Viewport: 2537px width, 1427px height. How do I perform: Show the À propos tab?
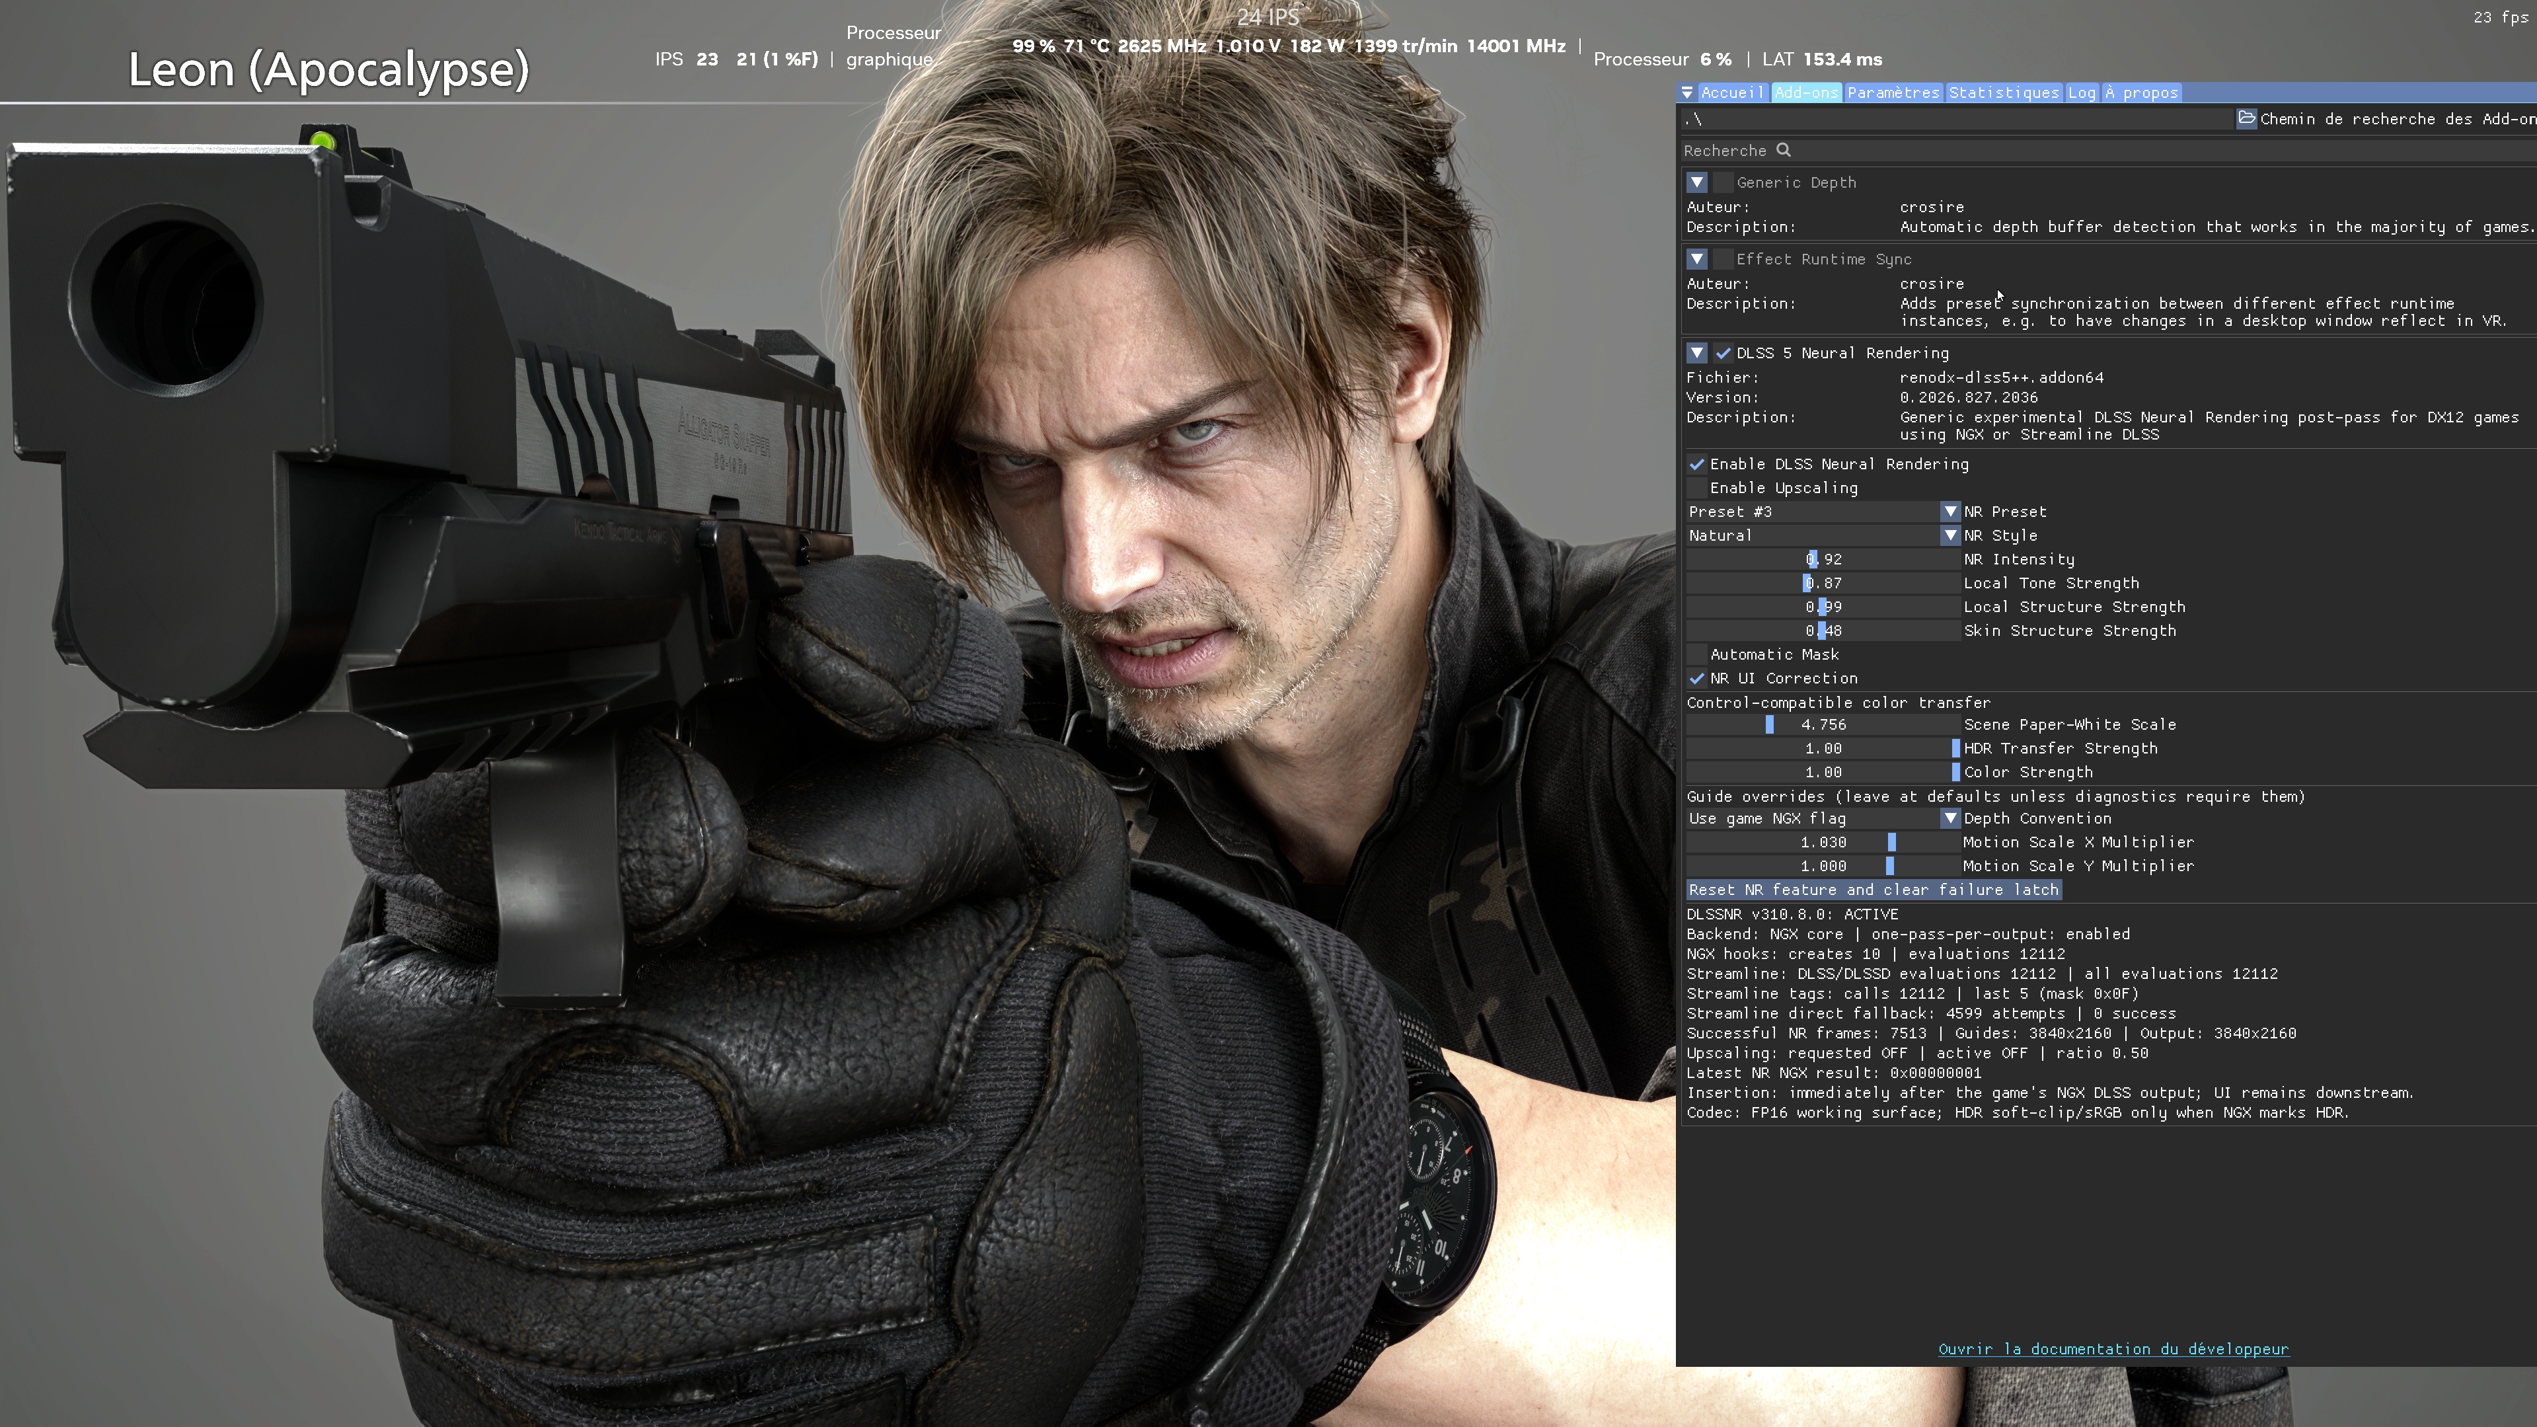click(x=2141, y=93)
